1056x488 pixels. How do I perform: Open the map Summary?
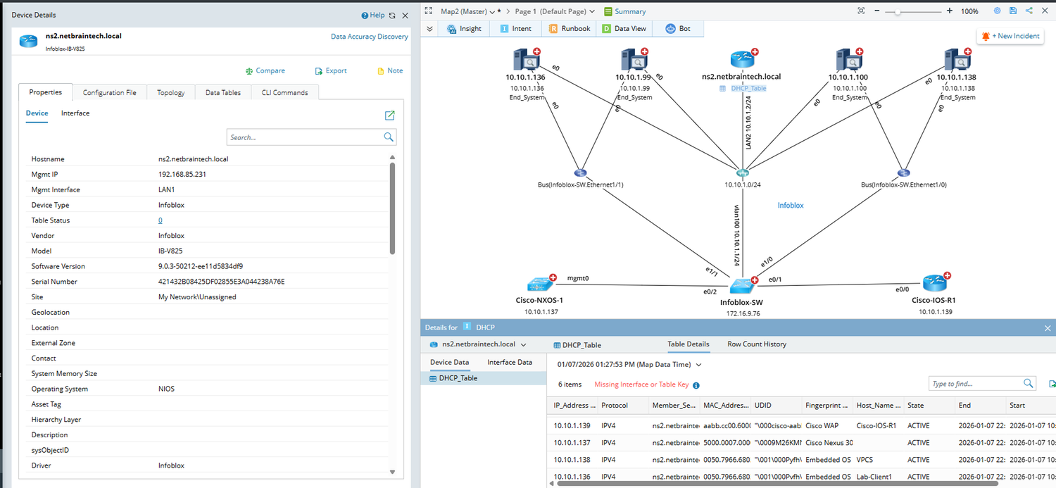(625, 11)
